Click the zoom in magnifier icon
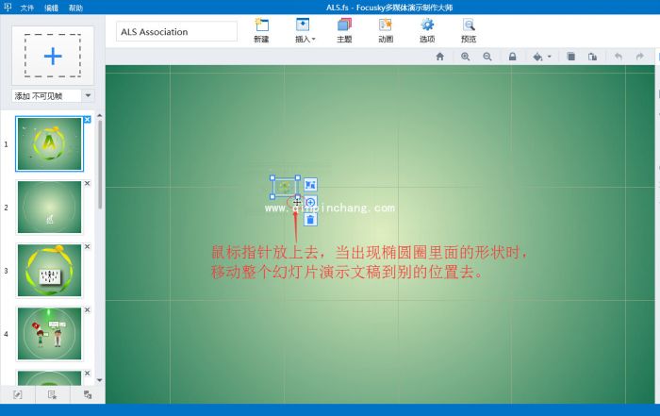Screen dimensions: 660x416 coord(465,57)
